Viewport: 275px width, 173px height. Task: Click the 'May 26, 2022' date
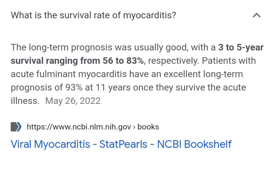click(73, 101)
